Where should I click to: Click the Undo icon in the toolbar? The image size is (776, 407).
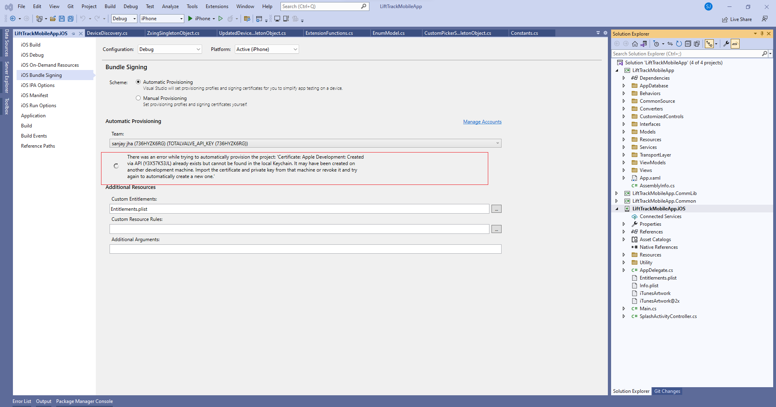(x=83, y=19)
